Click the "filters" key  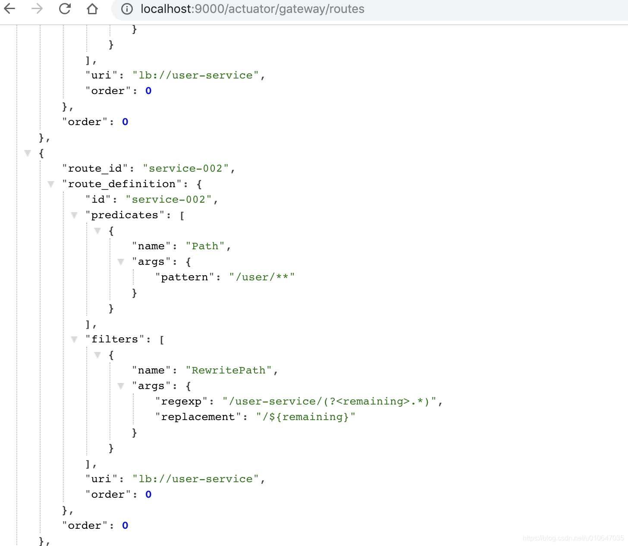click(x=115, y=339)
